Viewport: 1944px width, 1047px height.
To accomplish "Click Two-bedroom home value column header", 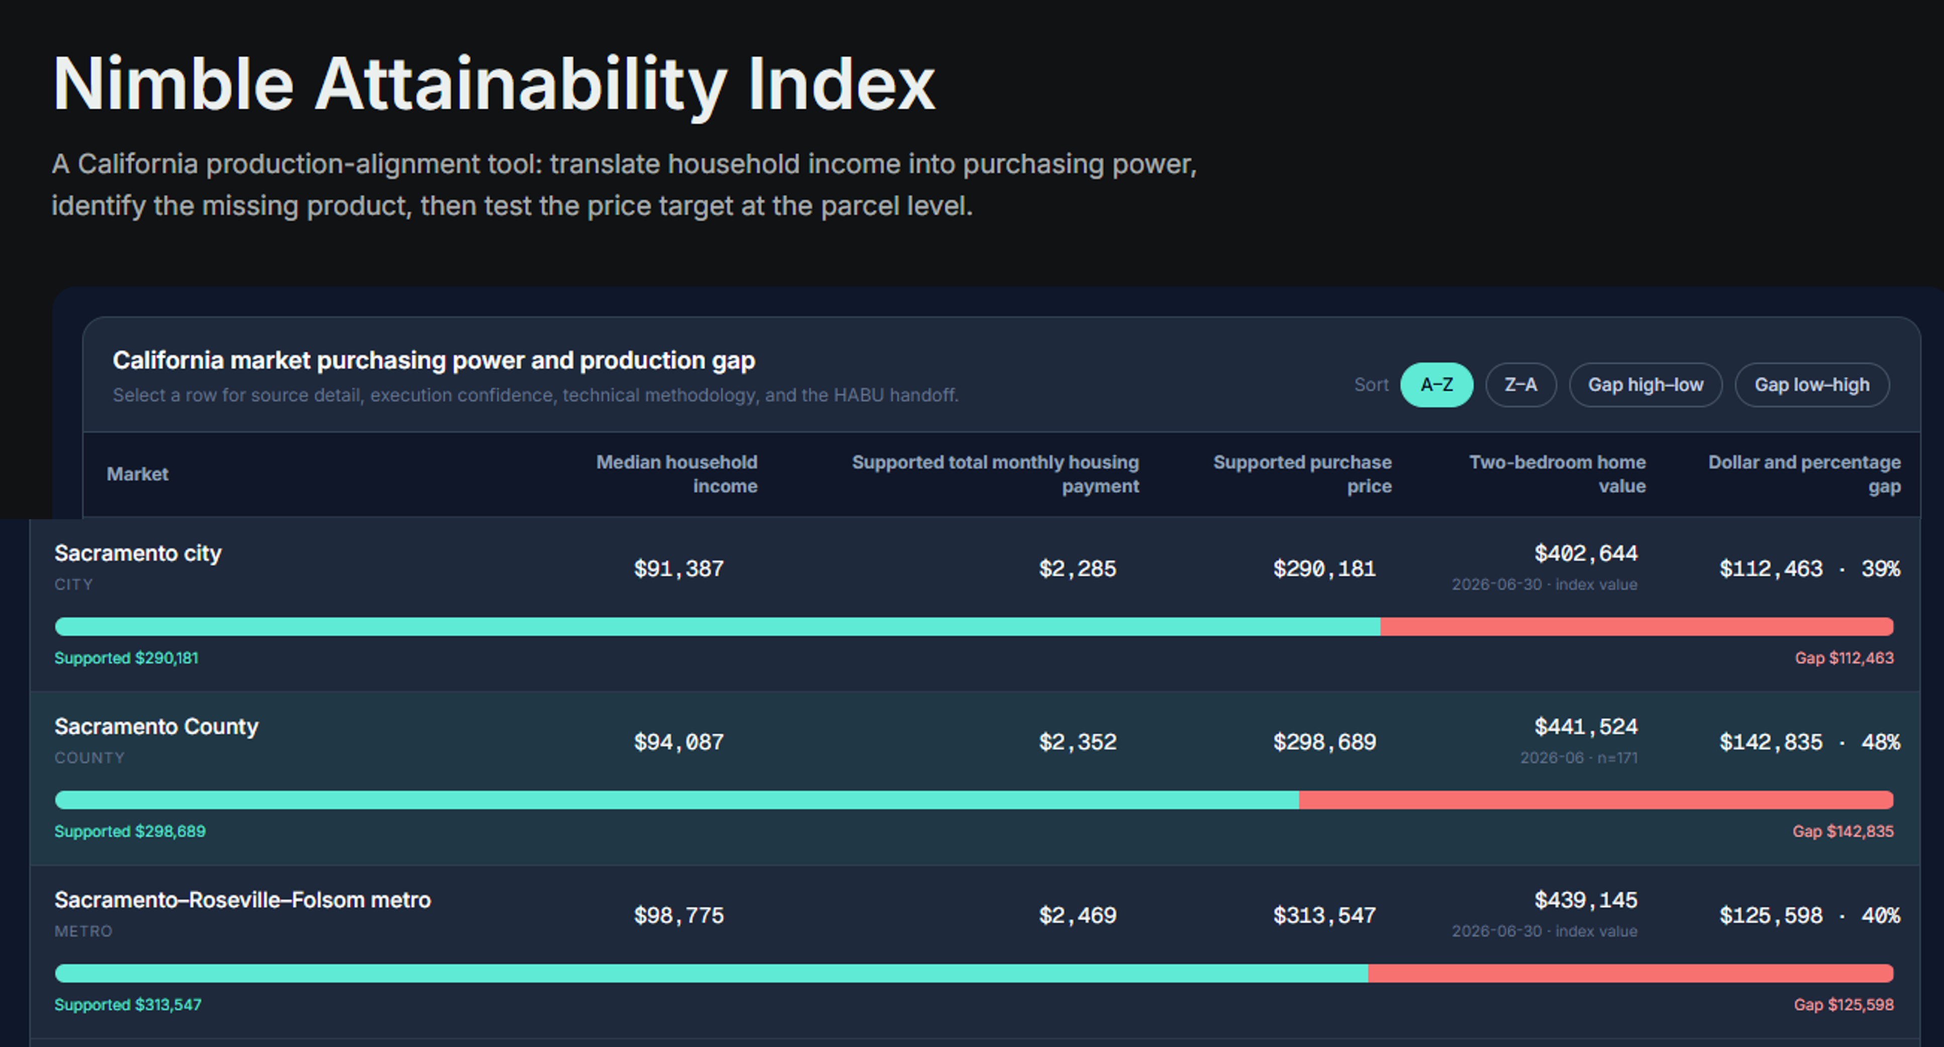I will pos(1558,474).
